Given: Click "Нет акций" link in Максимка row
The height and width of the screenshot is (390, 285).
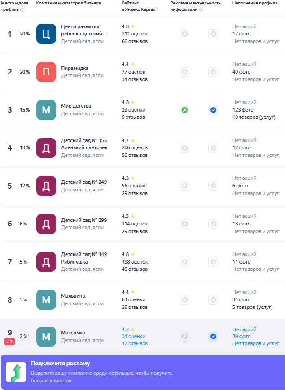Looking at the screenshot, I should (244, 329).
